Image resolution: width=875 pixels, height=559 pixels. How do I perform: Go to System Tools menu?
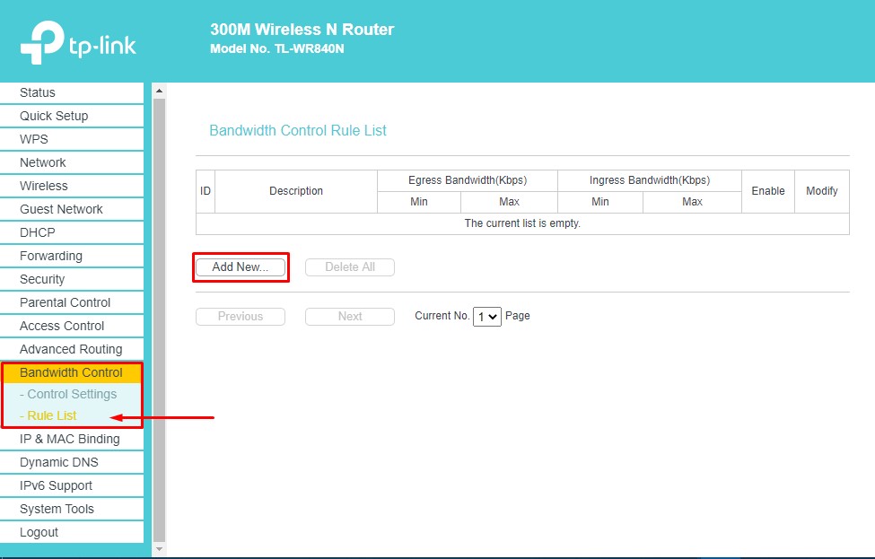coord(57,509)
